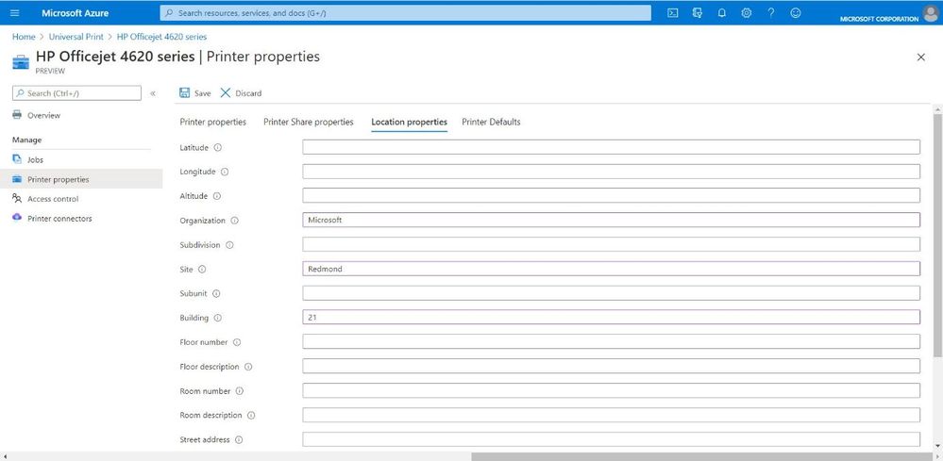Show info tooltip for Building
Viewport: 943px width, 461px height.
click(218, 318)
